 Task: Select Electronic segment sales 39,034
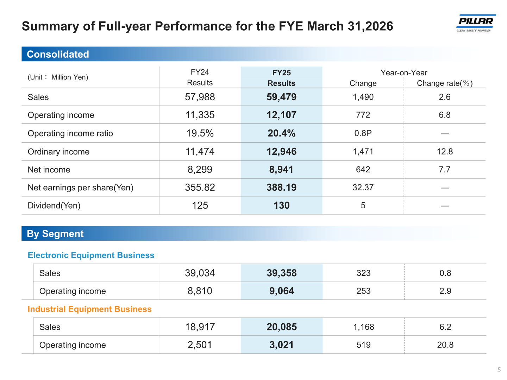pos(200,273)
